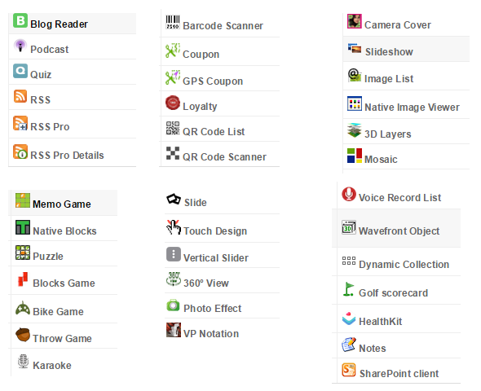This screenshot has width=481, height=391.
Task: Click the green Blog Reader icon
Action: (20, 20)
